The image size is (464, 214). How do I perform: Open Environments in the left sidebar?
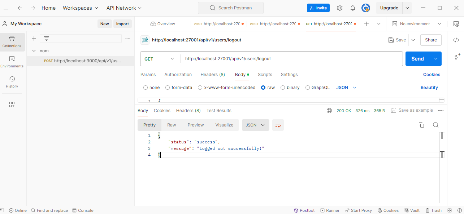pos(12,62)
